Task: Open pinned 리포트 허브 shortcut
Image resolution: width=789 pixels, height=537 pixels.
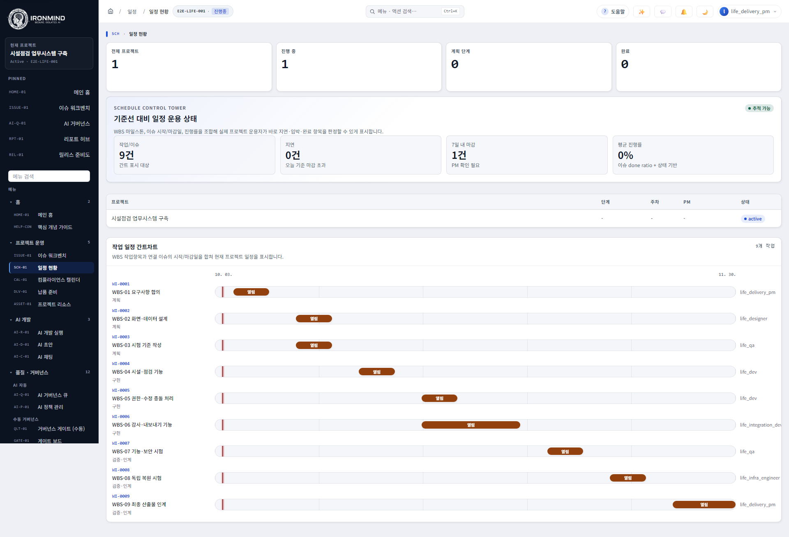Action: 49,139
